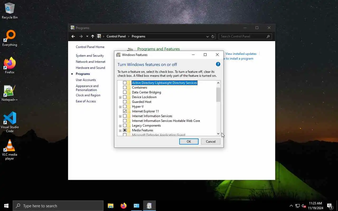The height and width of the screenshot is (211, 338).
Task: Uncheck Internet Explorer 11
Action: (125, 111)
